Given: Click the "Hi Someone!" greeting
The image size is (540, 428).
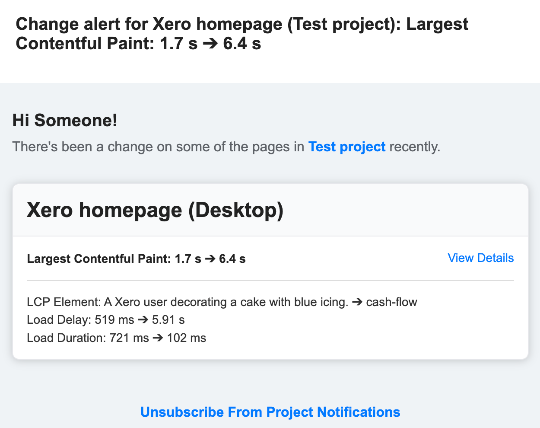Looking at the screenshot, I should click(x=65, y=120).
